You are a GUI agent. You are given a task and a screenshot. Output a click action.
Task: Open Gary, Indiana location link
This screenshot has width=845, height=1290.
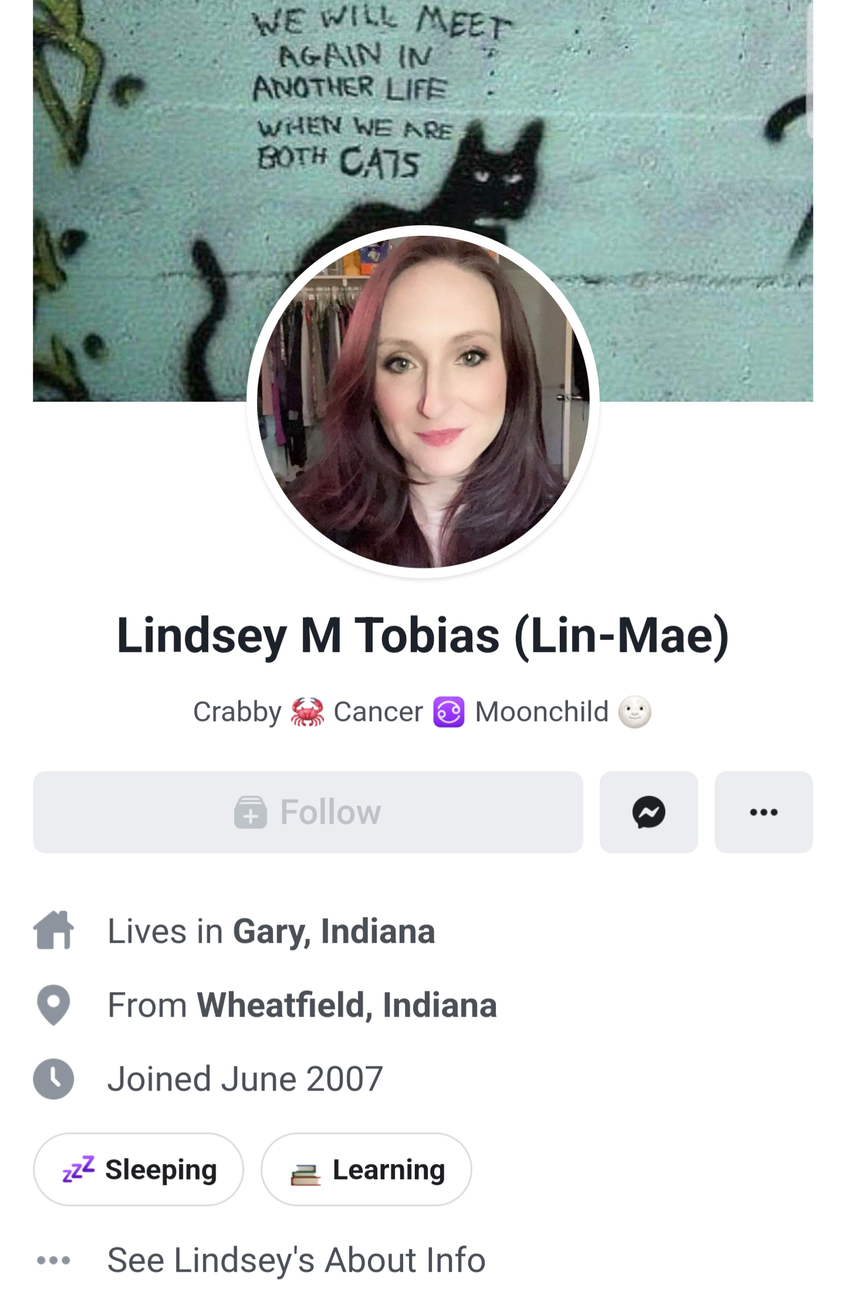(334, 931)
